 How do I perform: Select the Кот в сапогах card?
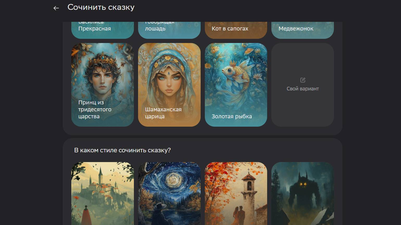coord(236,30)
